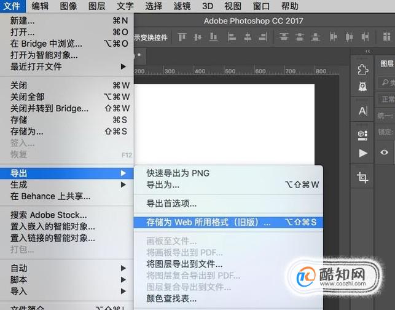
Task: Open the 帮助 menu
Action: [290, 6]
